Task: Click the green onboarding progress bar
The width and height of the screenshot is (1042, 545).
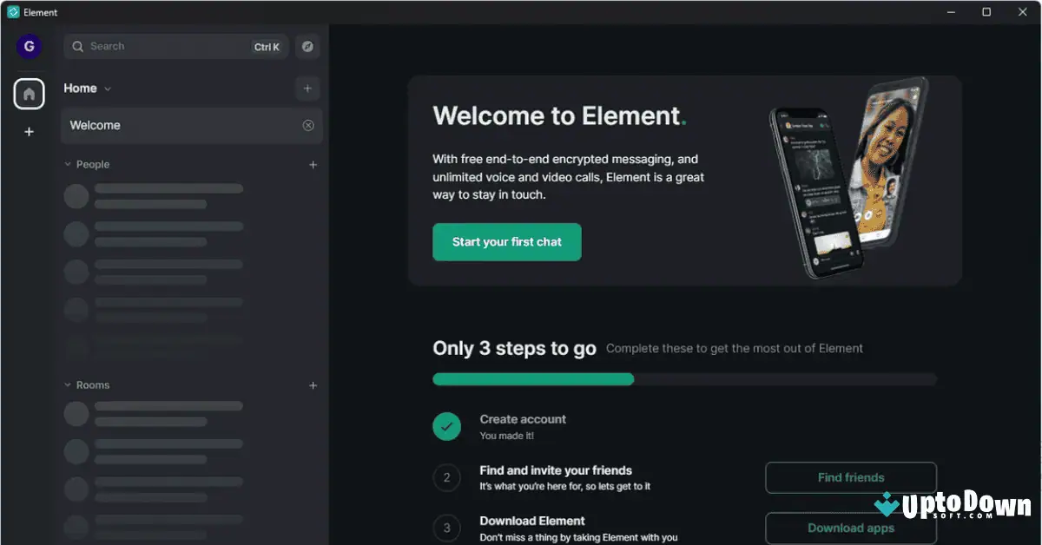Action: click(x=532, y=378)
